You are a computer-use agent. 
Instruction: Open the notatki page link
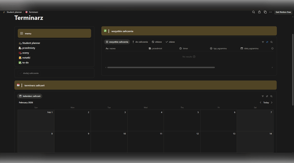click(x=26, y=58)
